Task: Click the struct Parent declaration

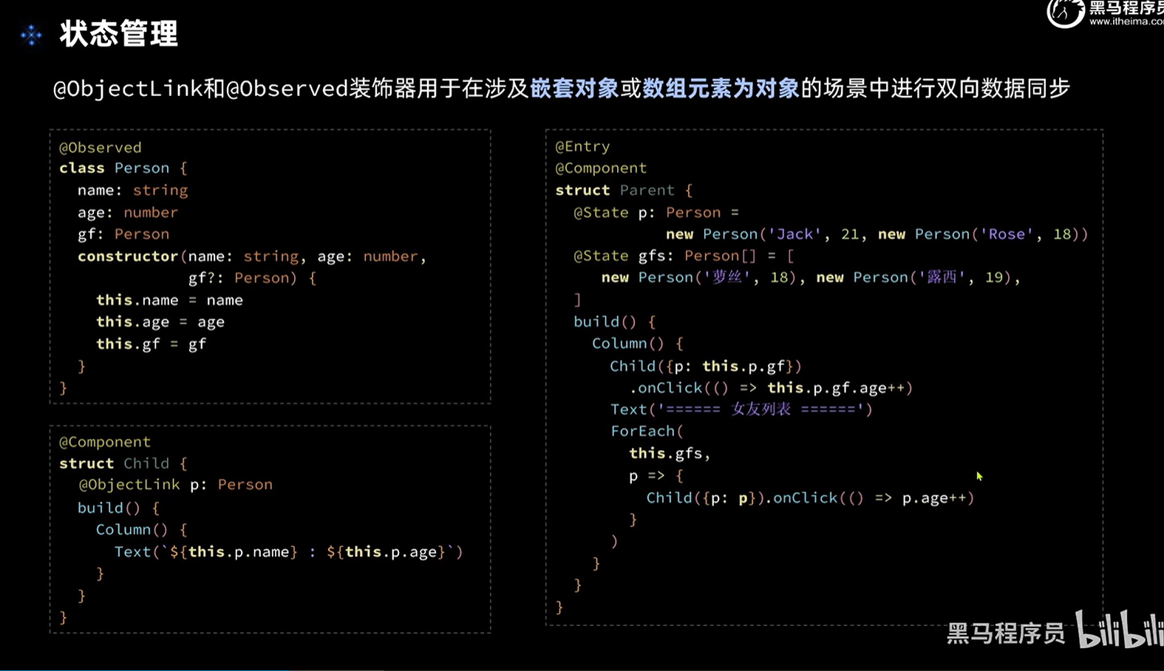Action: pos(623,190)
